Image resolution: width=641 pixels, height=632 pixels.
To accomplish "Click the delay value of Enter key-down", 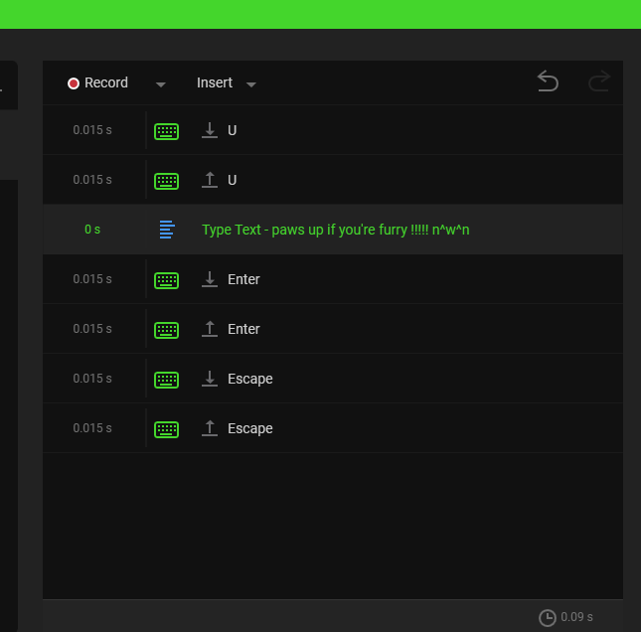I will (92, 279).
